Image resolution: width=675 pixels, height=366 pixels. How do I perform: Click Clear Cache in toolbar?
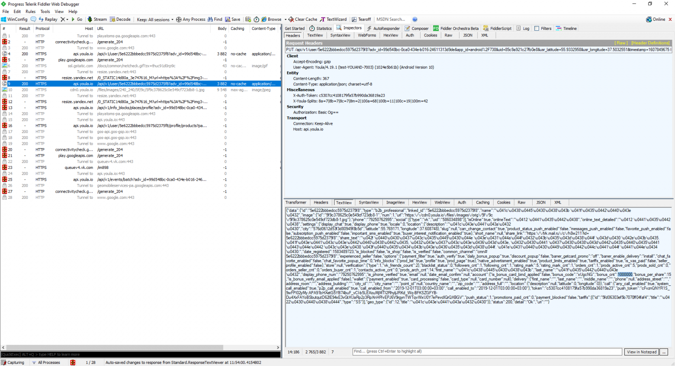click(x=302, y=19)
